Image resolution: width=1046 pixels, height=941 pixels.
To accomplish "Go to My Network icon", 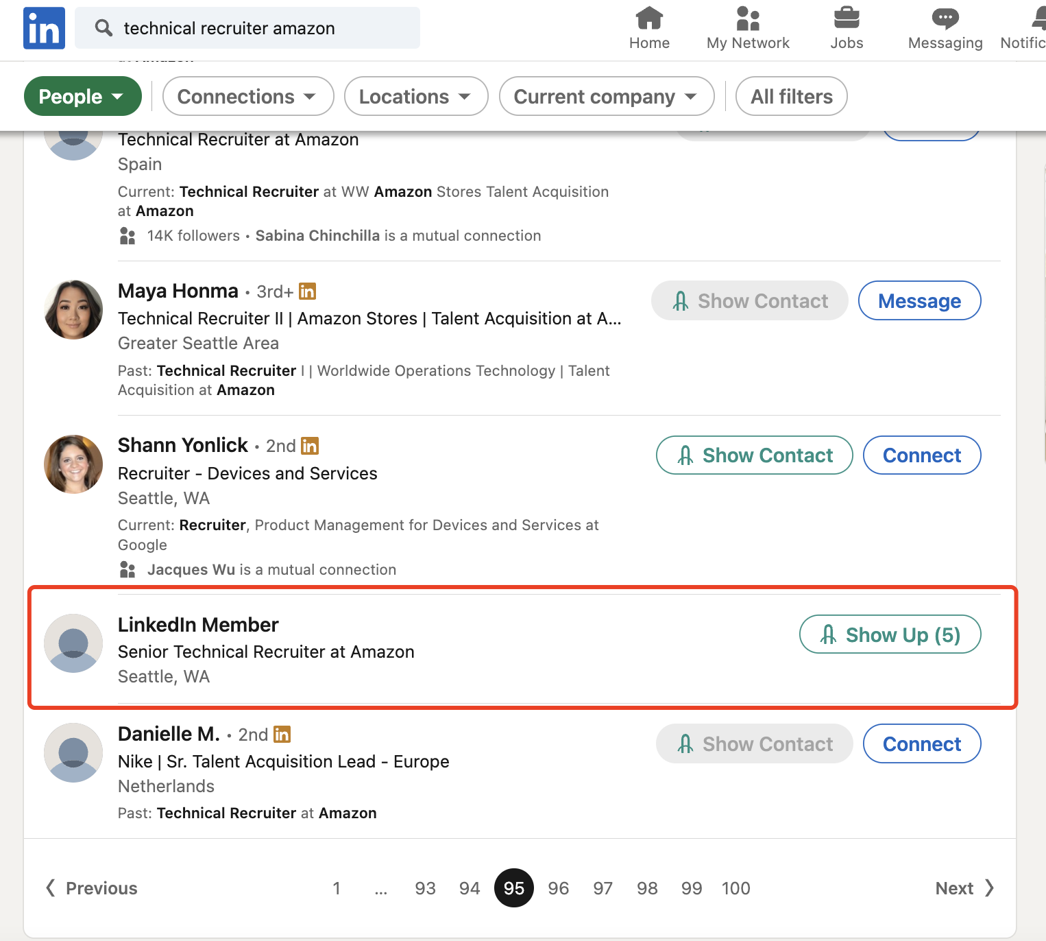I will (x=747, y=19).
